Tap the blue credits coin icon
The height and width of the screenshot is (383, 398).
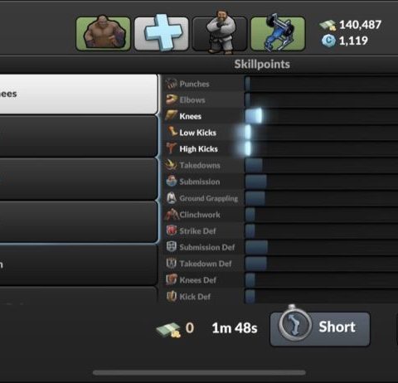328,41
